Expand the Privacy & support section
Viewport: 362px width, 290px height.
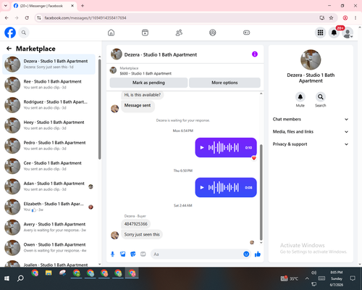point(311,144)
